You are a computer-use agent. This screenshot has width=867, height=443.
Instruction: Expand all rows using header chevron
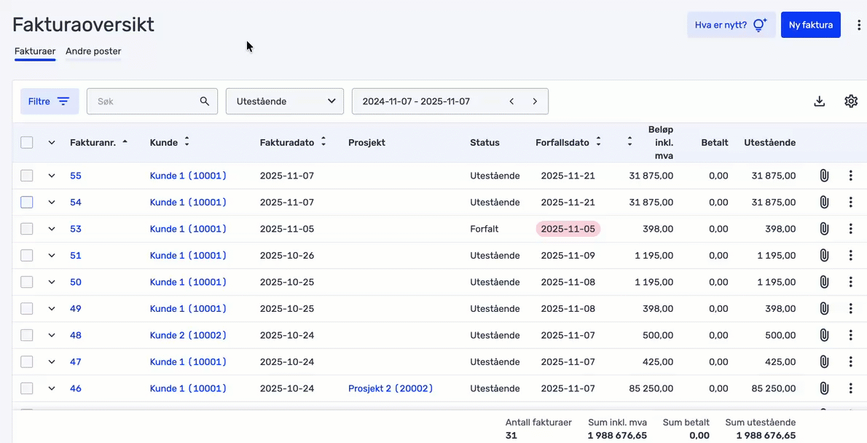pos(52,143)
